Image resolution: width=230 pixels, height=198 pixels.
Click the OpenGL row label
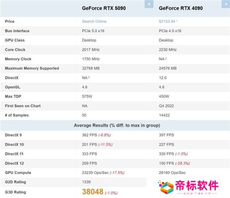13,87
